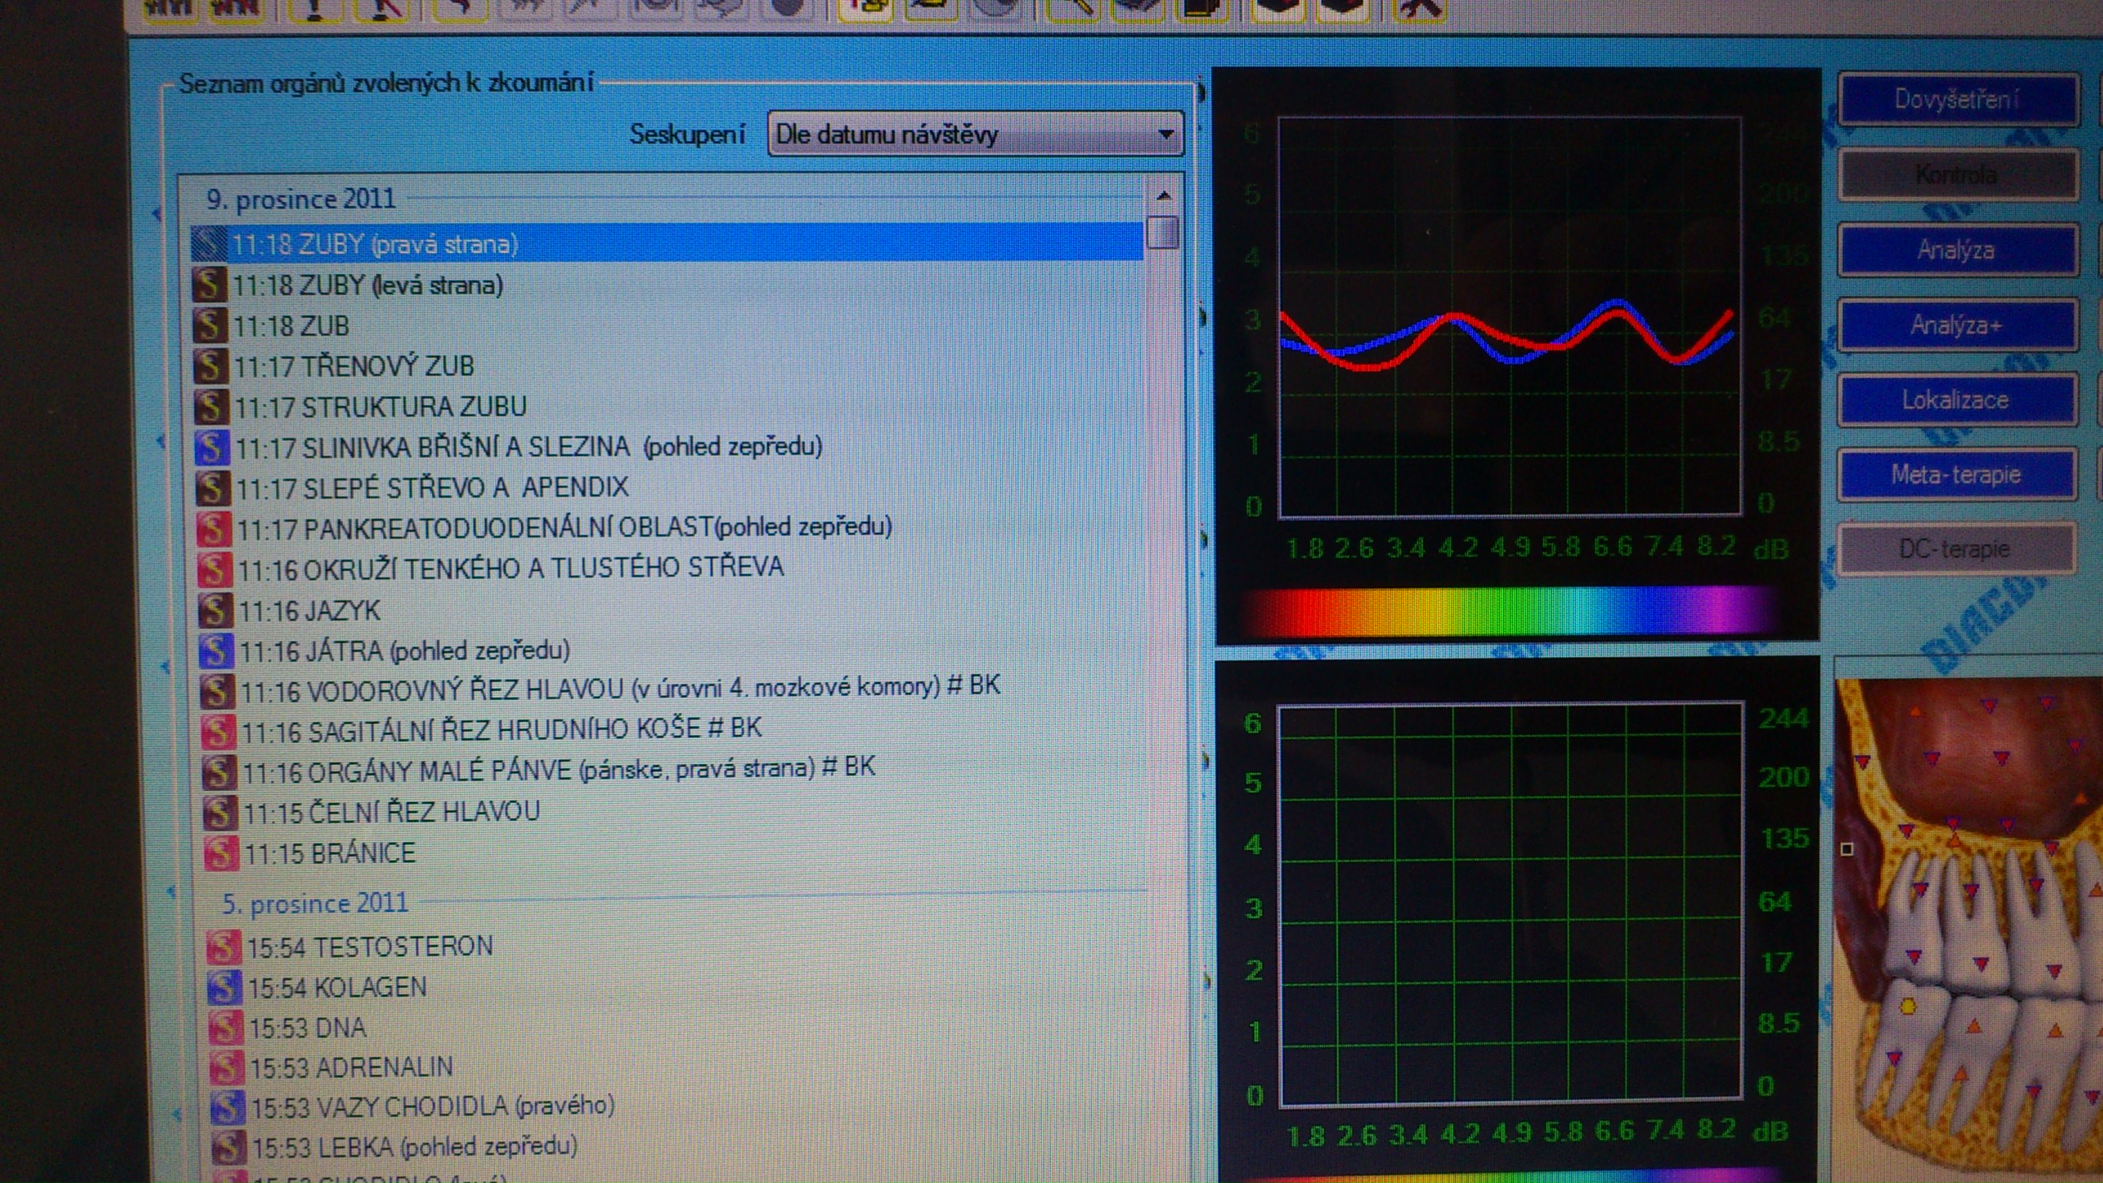Select the '5. prosince 2011' group header
This screenshot has height=1183, width=2103.
[315, 903]
